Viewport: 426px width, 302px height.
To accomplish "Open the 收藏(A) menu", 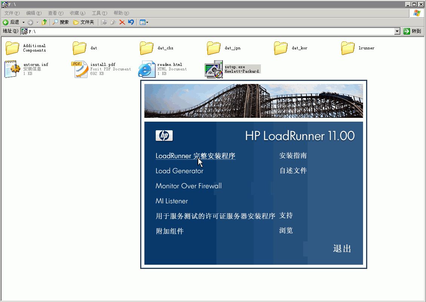I will click(x=77, y=13).
